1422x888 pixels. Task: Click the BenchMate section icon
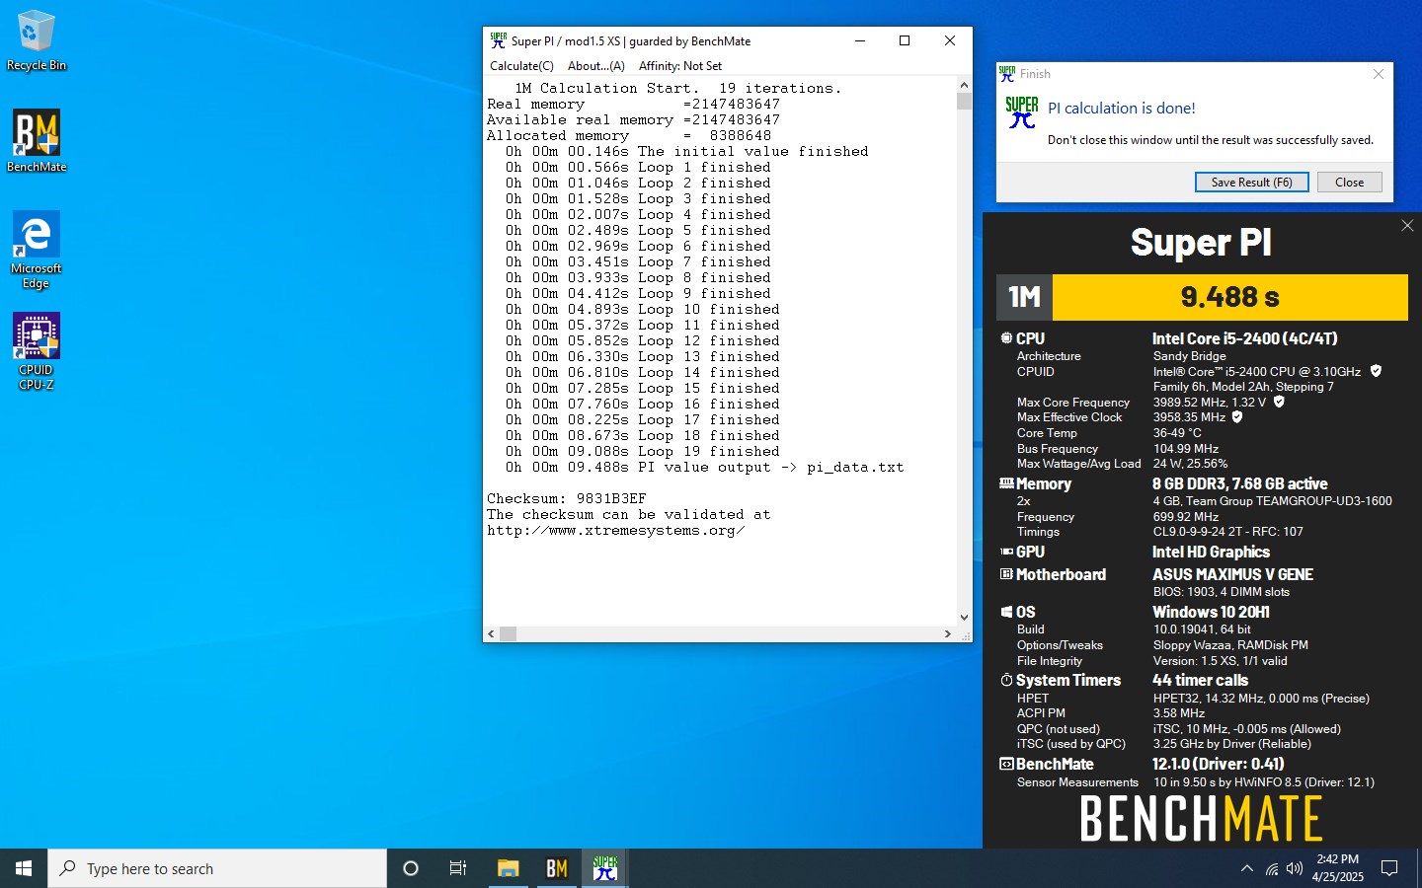click(x=1006, y=764)
